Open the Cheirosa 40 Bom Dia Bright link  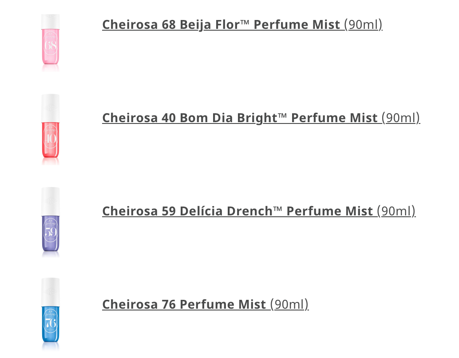pyautogui.click(x=240, y=118)
